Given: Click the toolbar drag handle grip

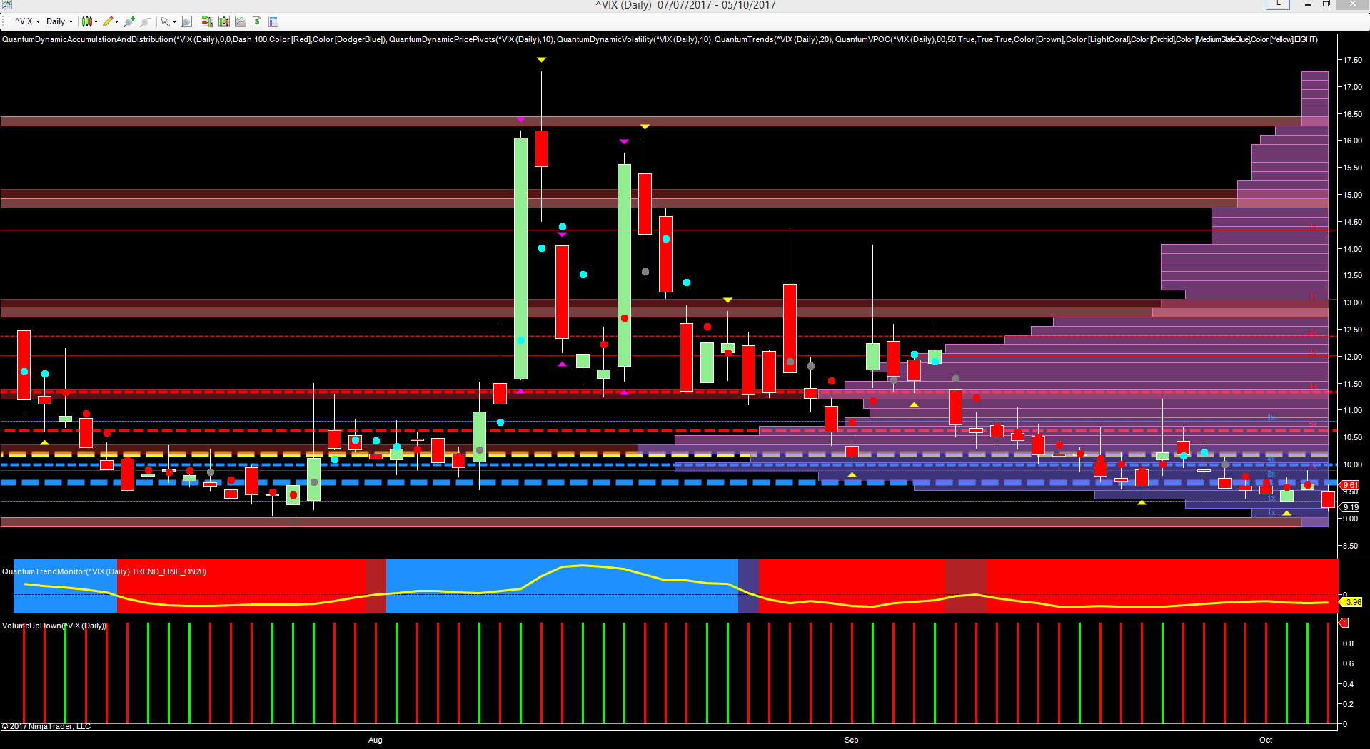Looking at the screenshot, I should click(x=4, y=21).
